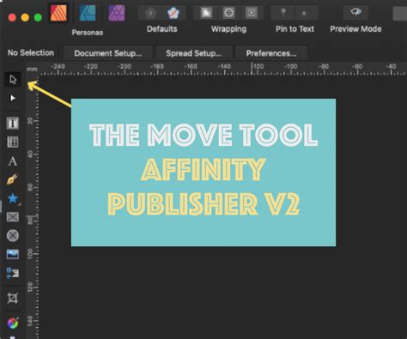This screenshot has height=339, width=407.
Task: Click the first Defaults icon
Action: click(x=150, y=13)
